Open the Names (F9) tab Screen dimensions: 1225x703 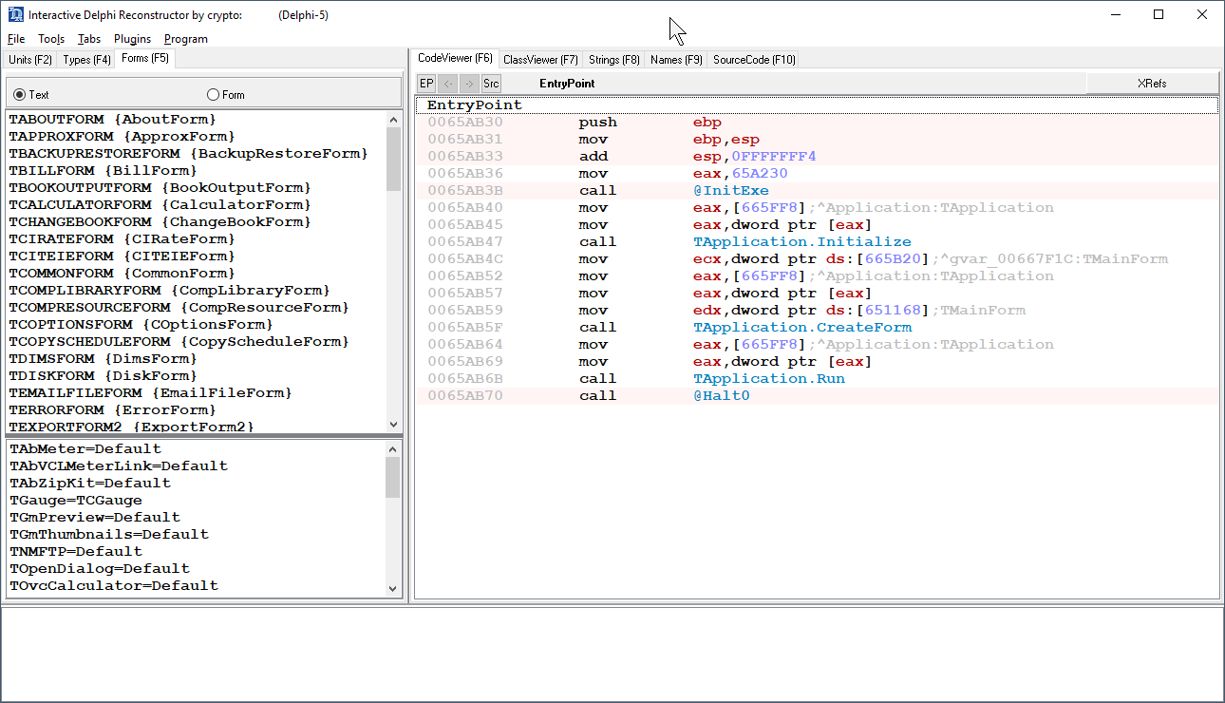point(675,59)
